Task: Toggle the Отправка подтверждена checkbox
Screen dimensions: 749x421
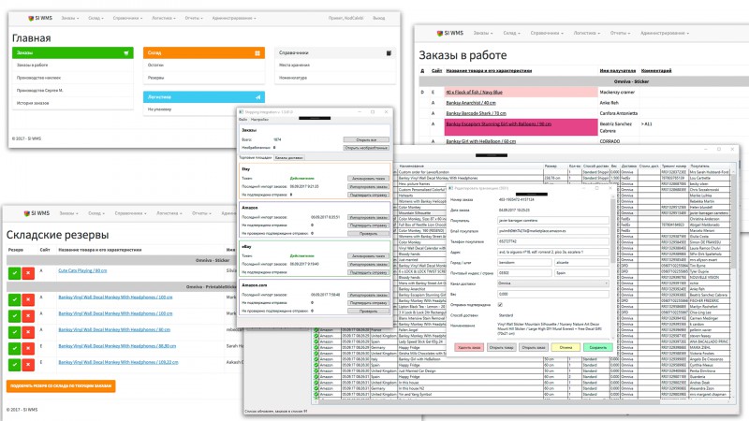Action: tap(500, 305)
